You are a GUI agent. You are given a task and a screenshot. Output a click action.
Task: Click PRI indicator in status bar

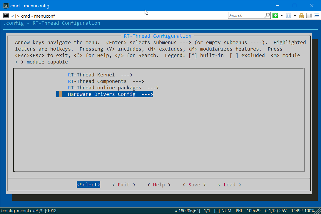coord(239,211)
